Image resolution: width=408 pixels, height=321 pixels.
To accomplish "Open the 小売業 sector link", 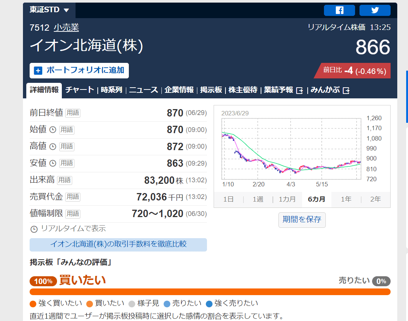I will [x=66, y=27].
